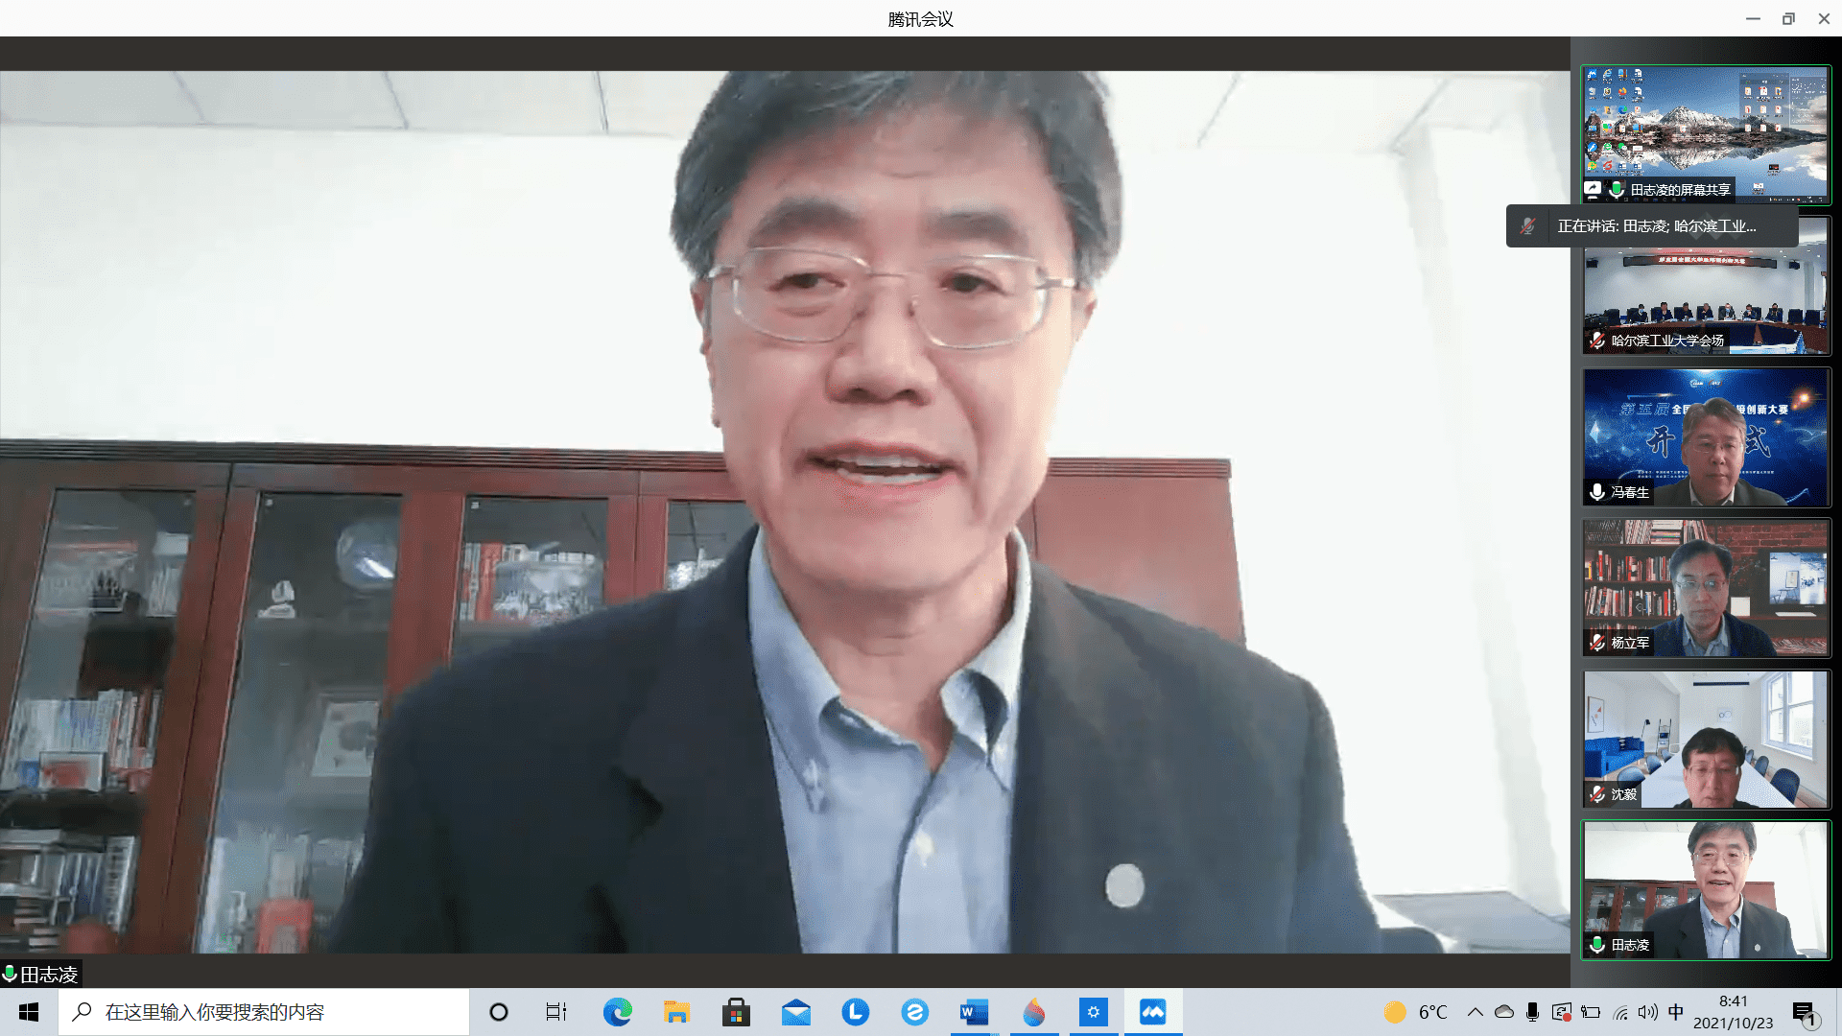Click the Microsoft Edge taskbar icon
The height and width of the screenshot is (1036, 1842).
617,1012
